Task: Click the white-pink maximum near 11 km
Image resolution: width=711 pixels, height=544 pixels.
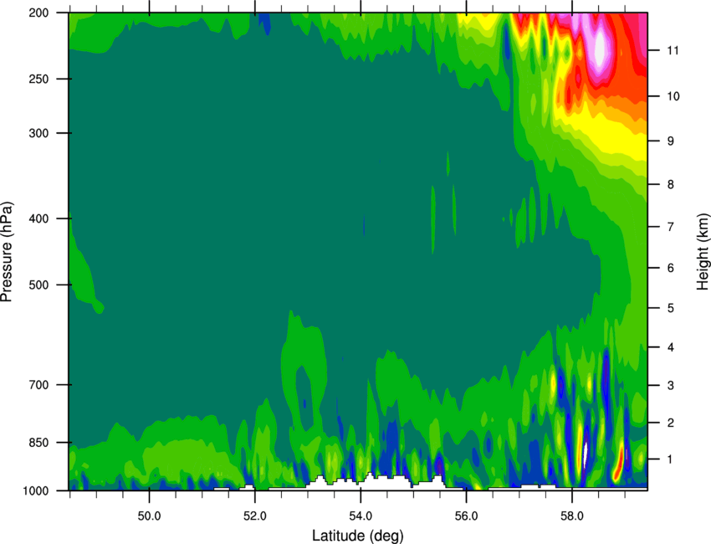Action: pos(600,48)
